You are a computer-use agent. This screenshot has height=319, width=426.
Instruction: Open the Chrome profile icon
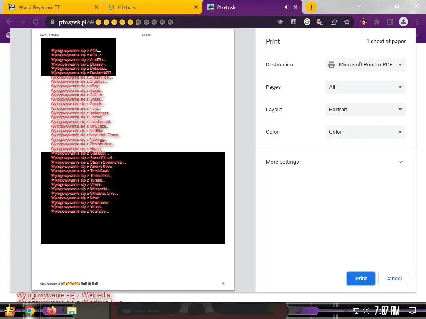tap(404, 22)
